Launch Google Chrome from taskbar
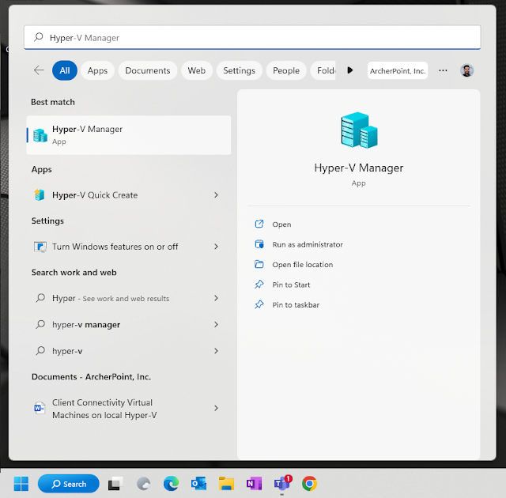 pyautogui.click(x=309, y=484)
